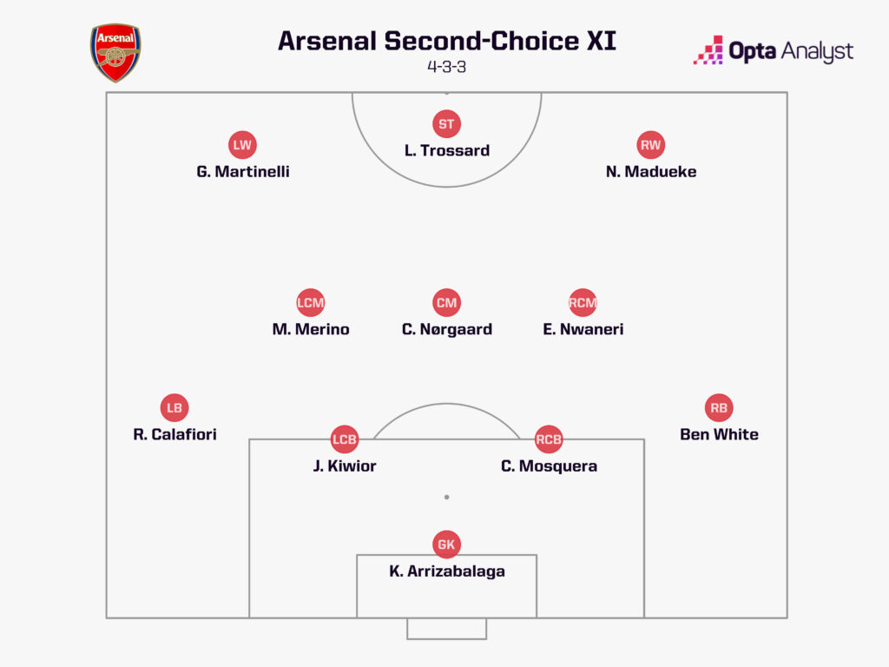Screen dimensions: 889x667
Task: Click the RCM position circle
Action: 583,302
